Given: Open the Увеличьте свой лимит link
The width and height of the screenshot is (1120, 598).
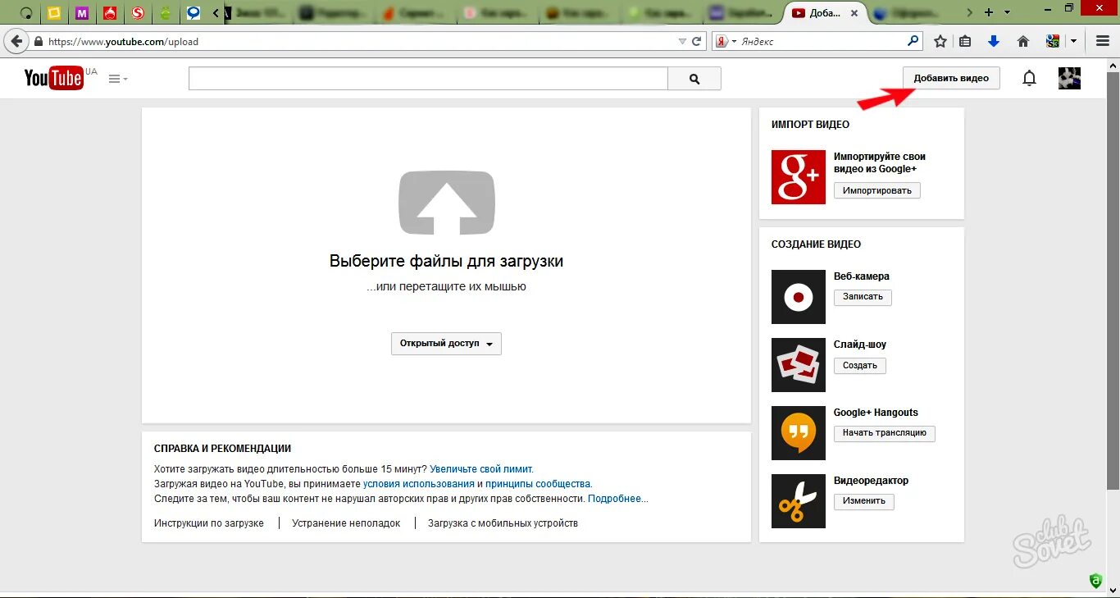Looking at the screenshot, I should [481, 469].
